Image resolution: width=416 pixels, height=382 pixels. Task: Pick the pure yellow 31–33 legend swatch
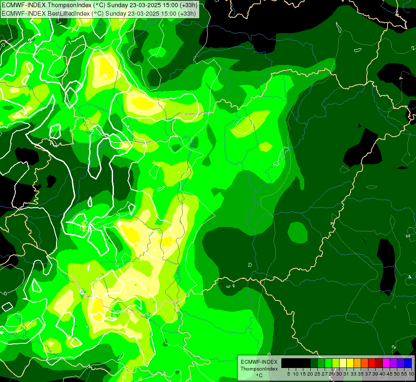[350, 363]
